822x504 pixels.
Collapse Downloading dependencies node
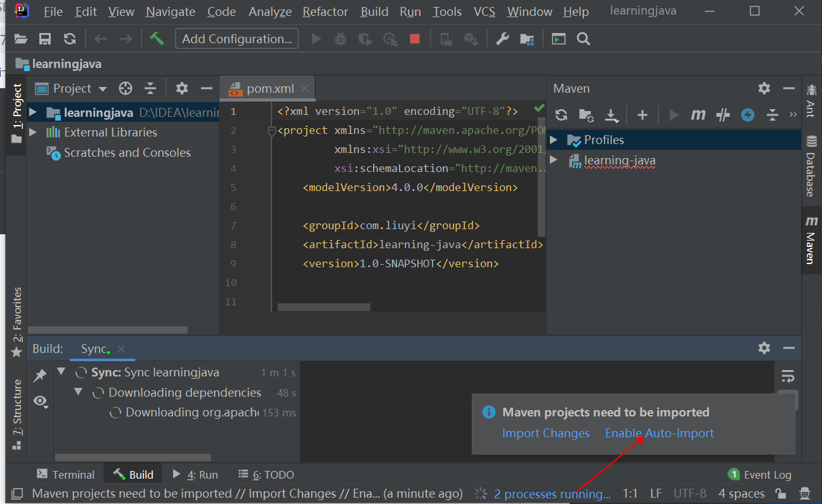click(79, 392)
